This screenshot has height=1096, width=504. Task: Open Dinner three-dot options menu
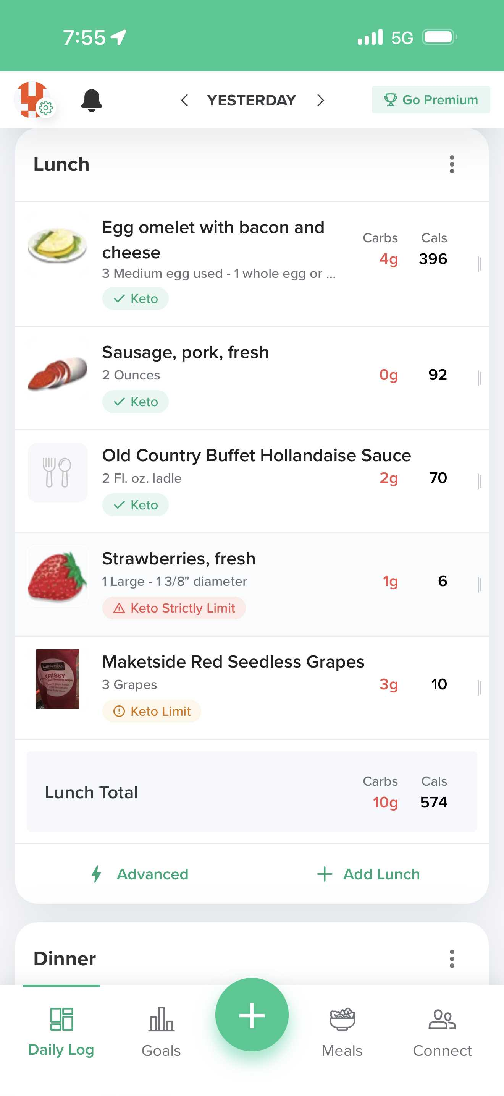click(452, 958)
